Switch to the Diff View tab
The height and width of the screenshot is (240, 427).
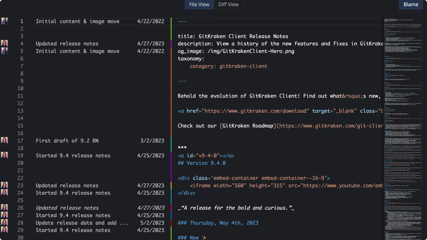228,5
